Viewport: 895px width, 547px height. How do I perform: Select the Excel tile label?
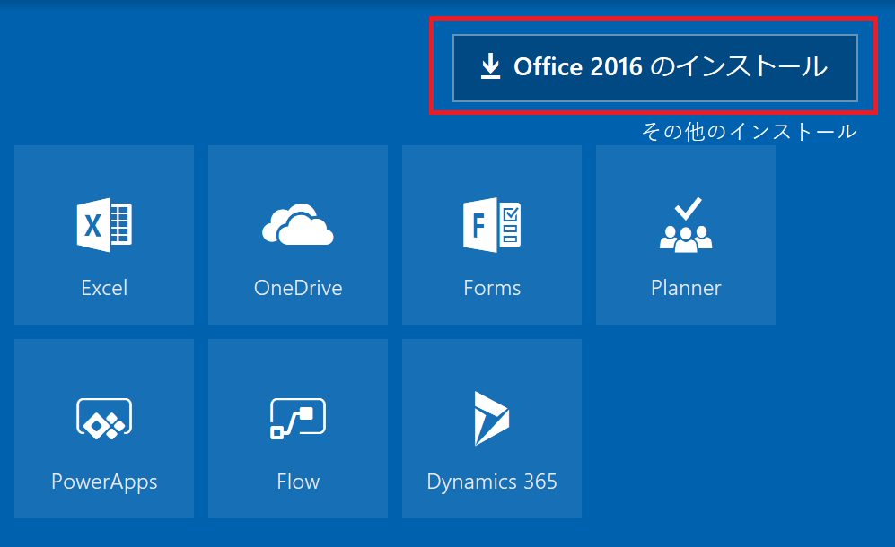click(104, 288)
